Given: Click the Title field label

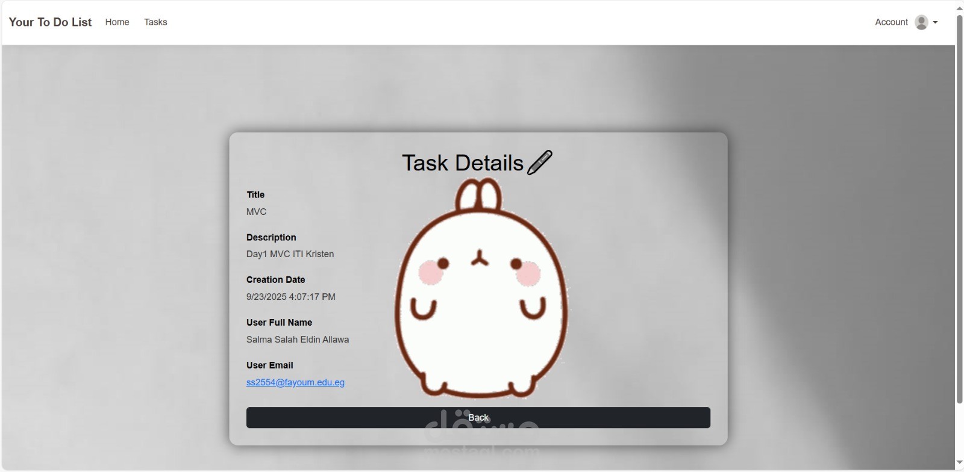Looking at the screenshot, I should pos(255,194).
